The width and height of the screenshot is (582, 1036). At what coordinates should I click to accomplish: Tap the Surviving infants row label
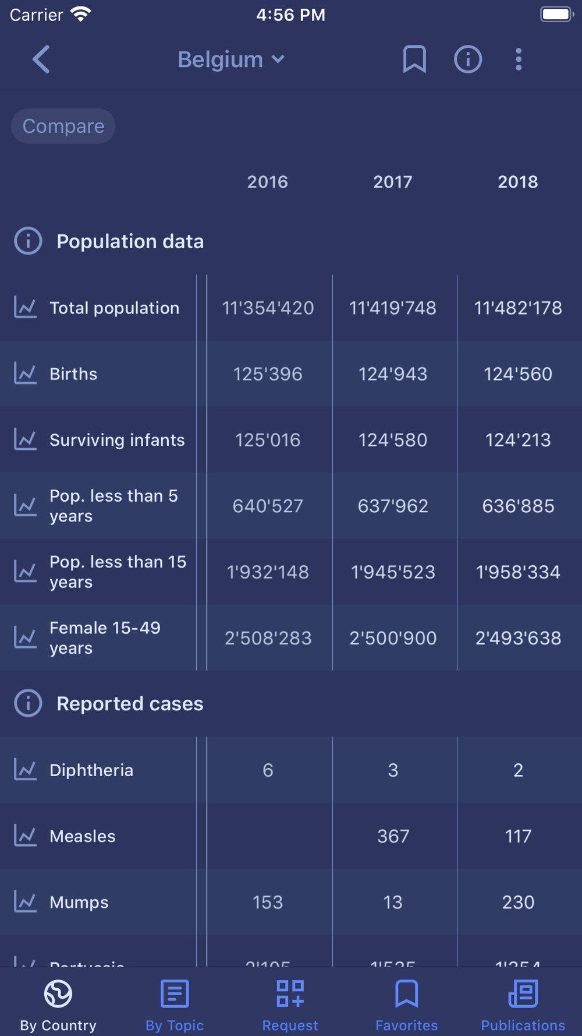coord(117,440)
